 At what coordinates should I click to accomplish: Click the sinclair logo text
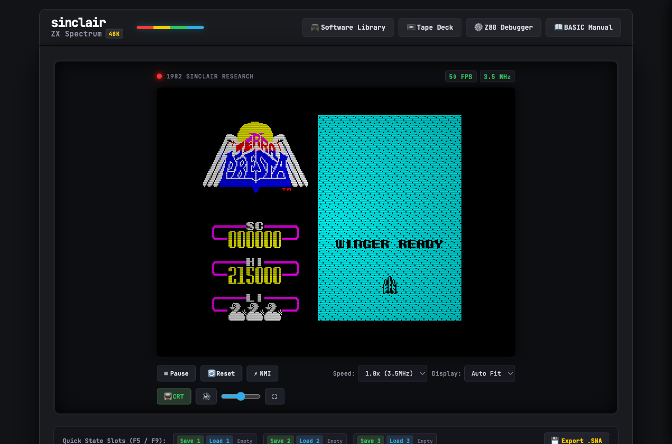78,22
